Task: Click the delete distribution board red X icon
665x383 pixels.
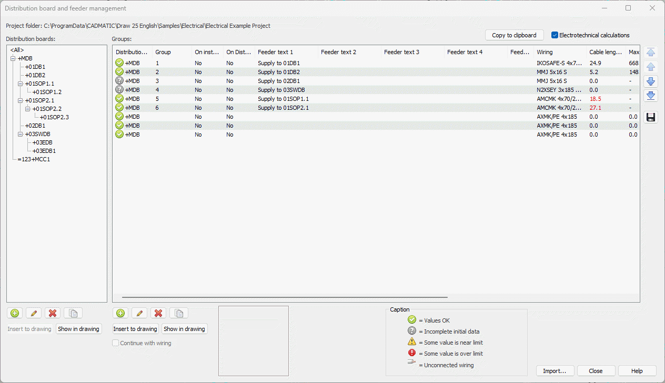Action: [x=53, y=313]
